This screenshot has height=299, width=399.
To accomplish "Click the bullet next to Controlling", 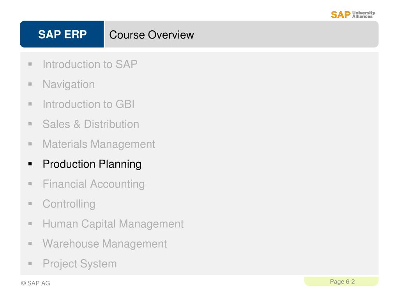I will 30,204.
